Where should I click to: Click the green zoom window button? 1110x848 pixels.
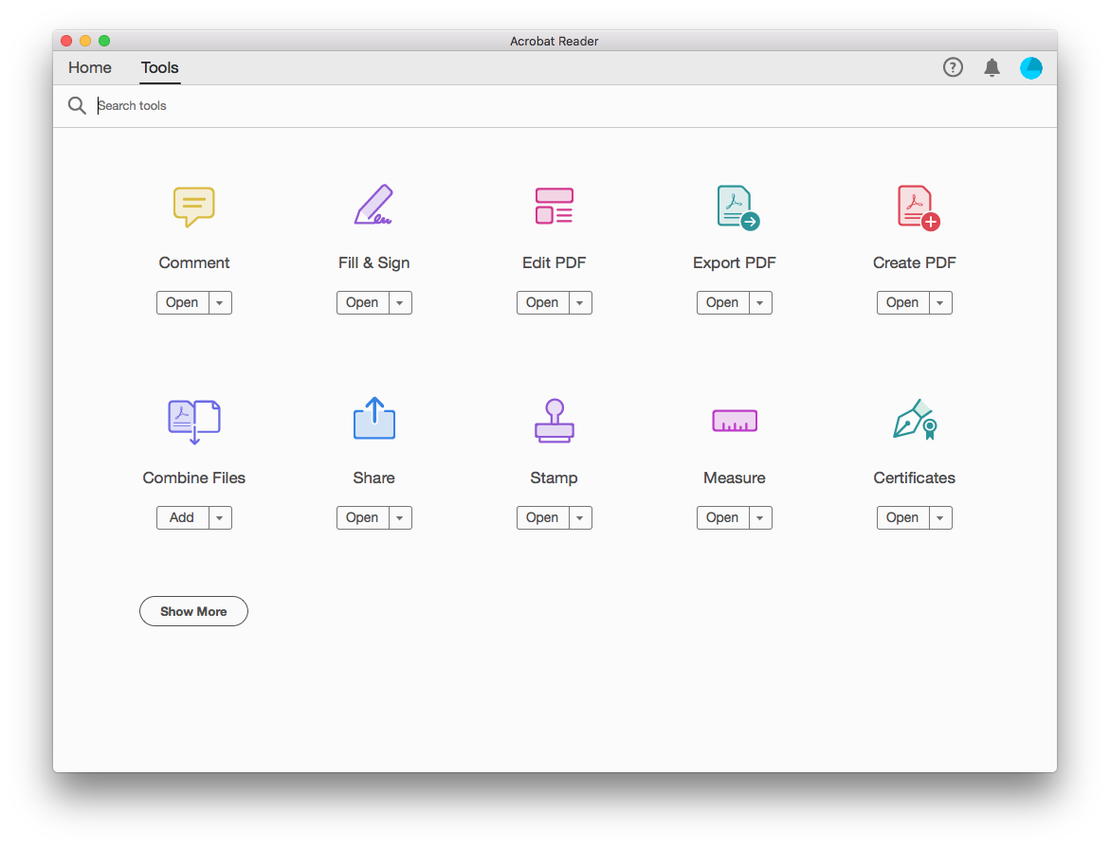[104, 41]
